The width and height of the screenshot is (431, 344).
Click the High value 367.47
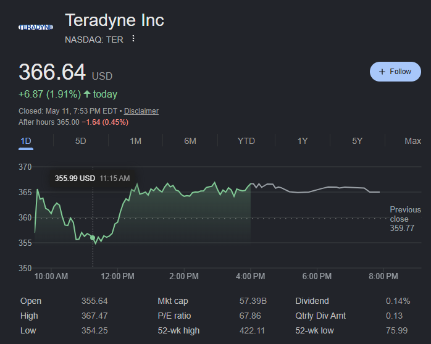coord(94,316)
